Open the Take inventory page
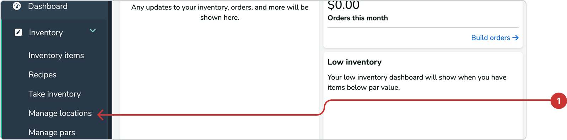Viewport: 567px width, 140px height. [x=55, y=94]
